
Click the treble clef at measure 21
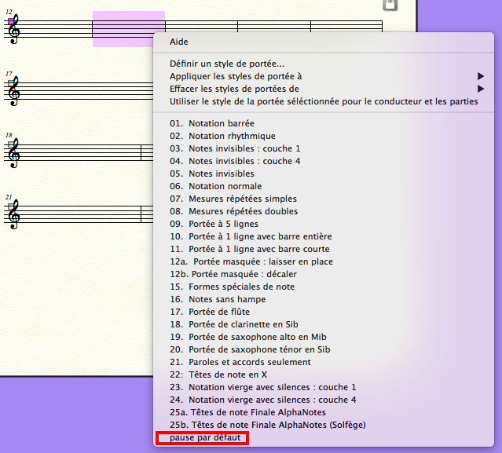tap(13, 214)
